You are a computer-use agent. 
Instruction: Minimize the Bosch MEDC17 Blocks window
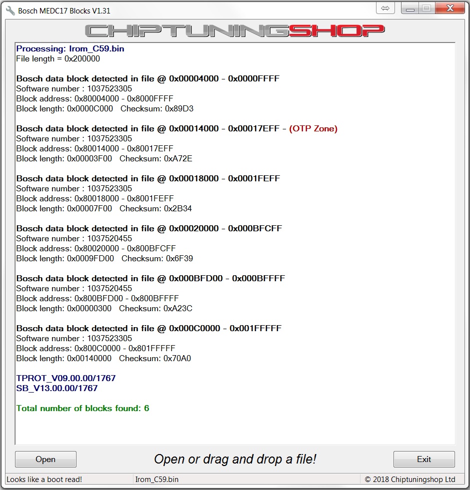pos(410,8)
